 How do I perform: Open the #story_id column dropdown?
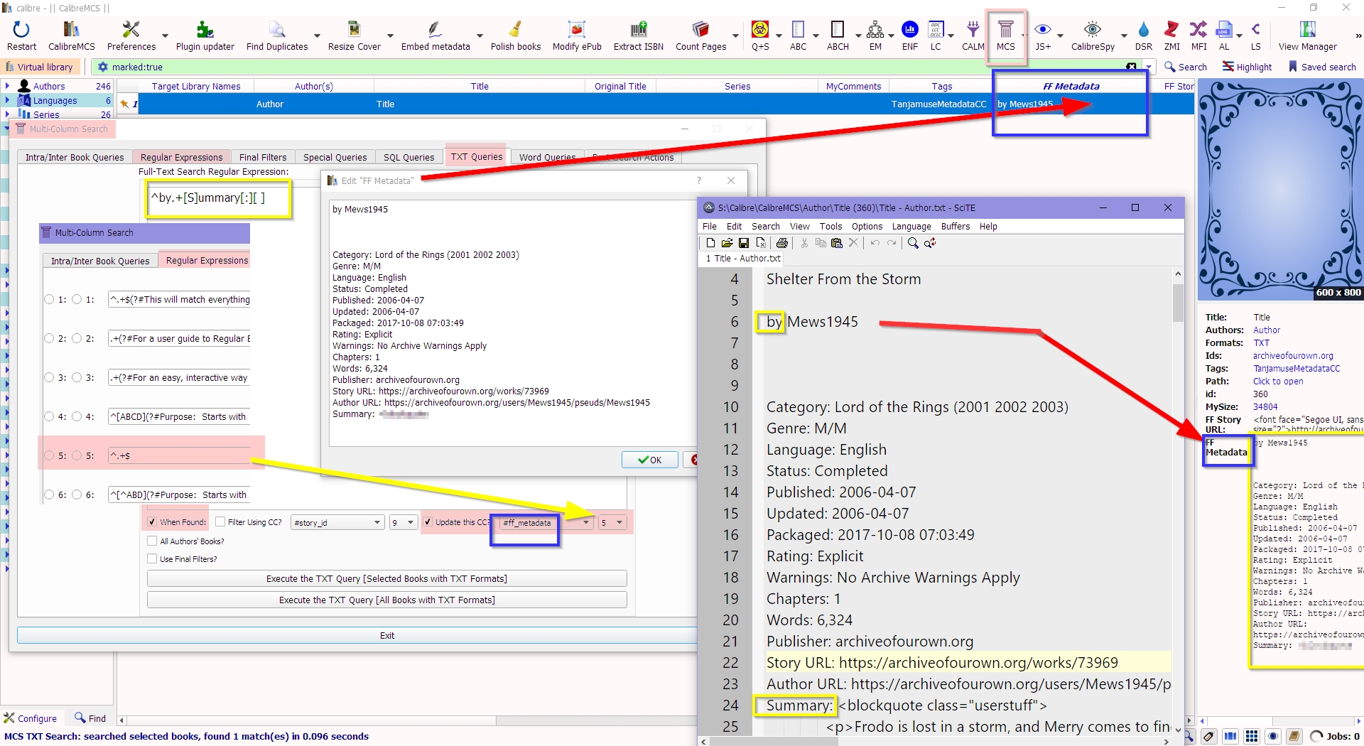[337, 523]
